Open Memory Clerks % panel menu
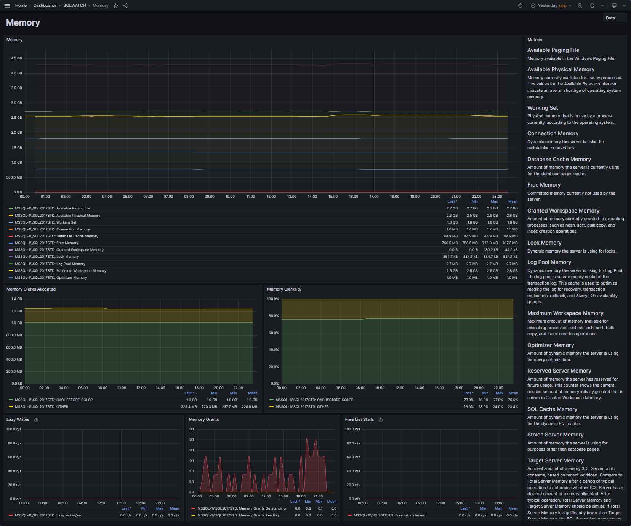This screenshot has width=631, height=526. tap(284, 289)
